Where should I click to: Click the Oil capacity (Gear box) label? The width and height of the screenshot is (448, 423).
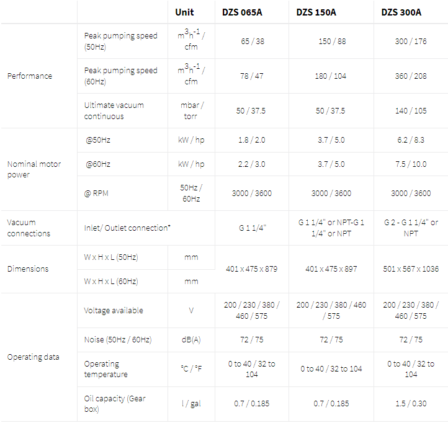(115, 404)
